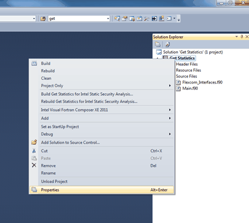
Task: Open the leftmost toolbar combo dropdown arrow
Action: click(x=34, y=19)
